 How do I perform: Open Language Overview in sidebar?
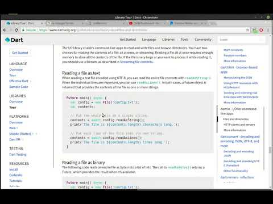click(16, 70)
